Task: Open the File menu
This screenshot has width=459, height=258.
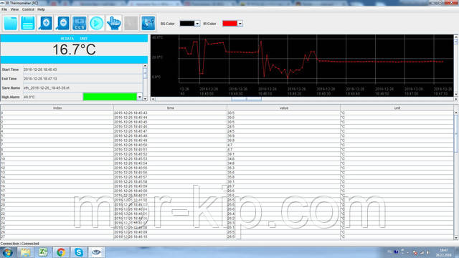Action: [4, 9]
